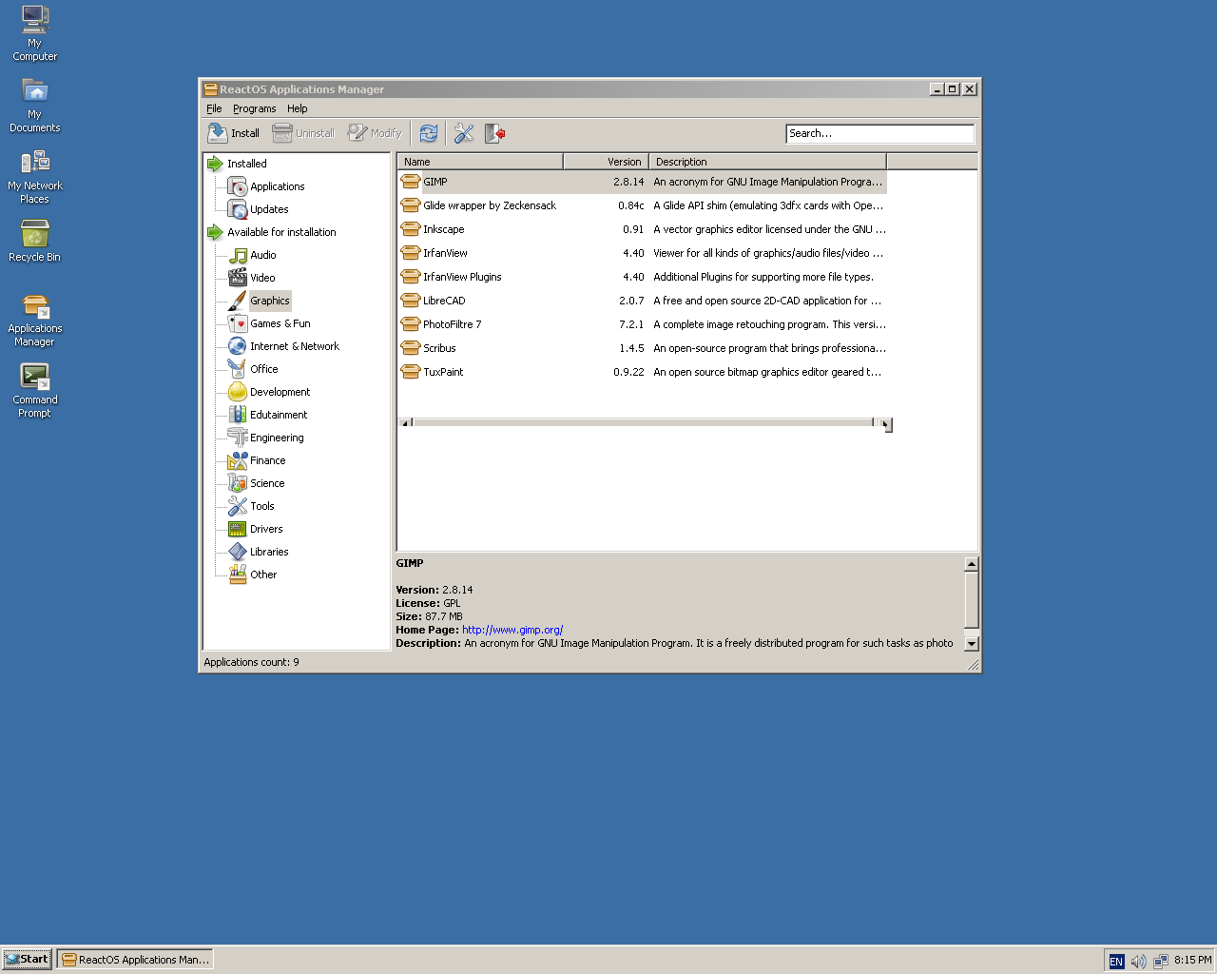Select the GIMP row

point(643,182)
